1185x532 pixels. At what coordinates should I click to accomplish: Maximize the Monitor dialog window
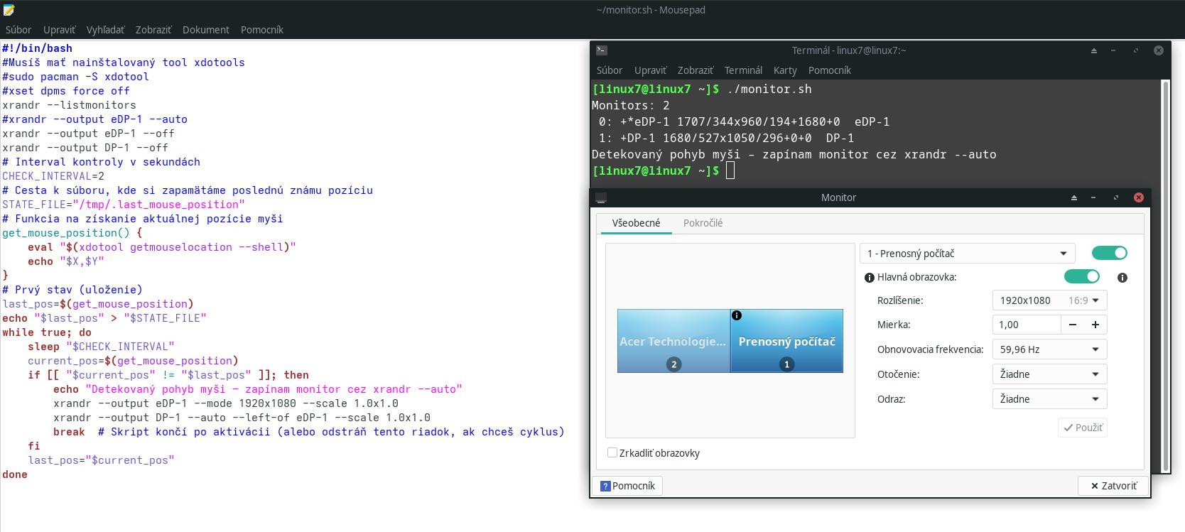pyautogui.click(x=1115, y=197)
